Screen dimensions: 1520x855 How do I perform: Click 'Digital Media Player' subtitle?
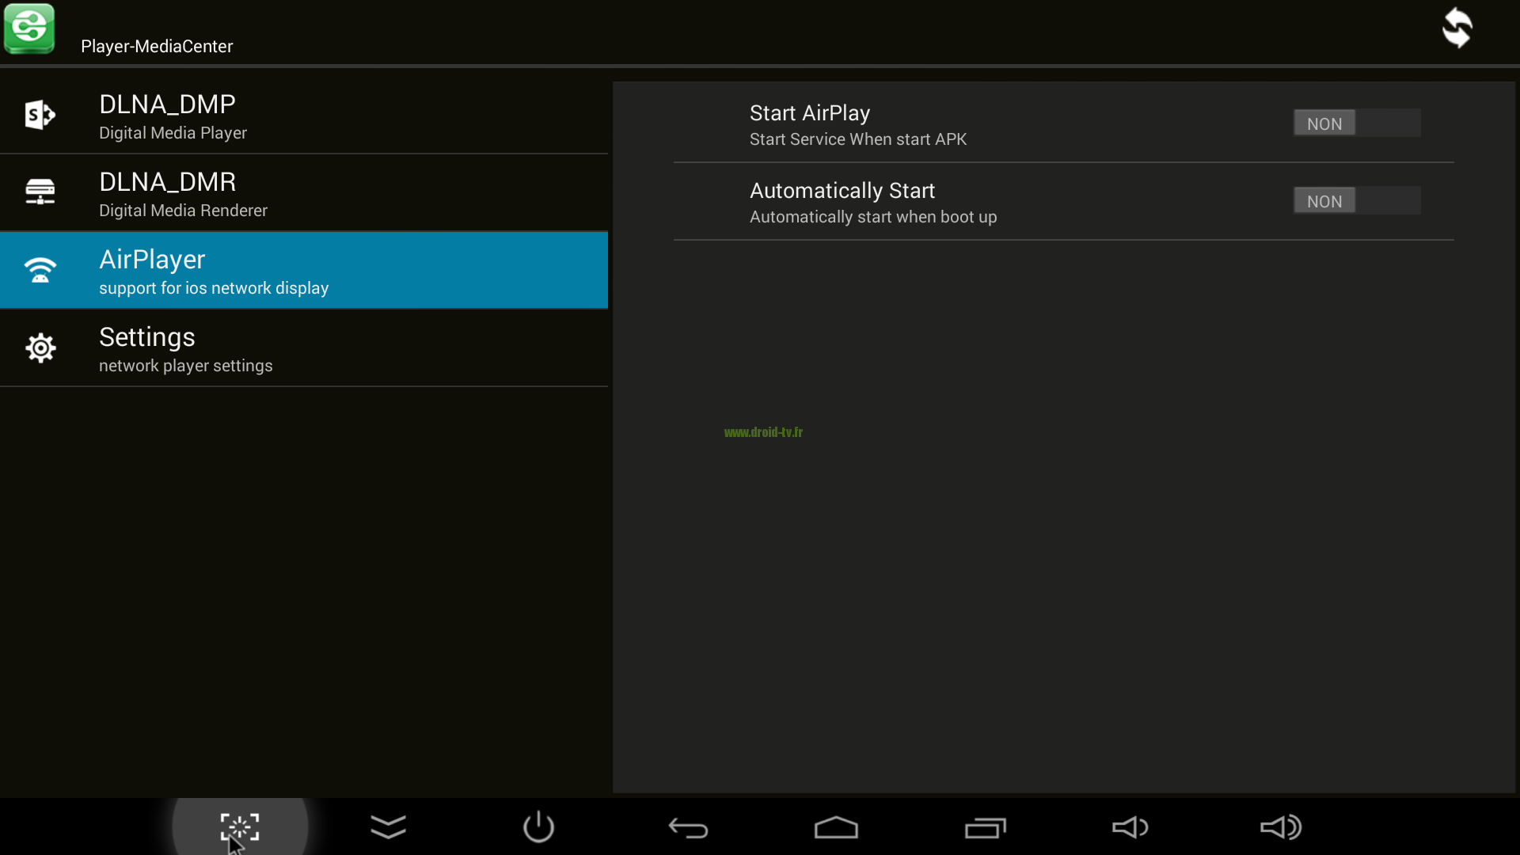[x=173, y=133]
